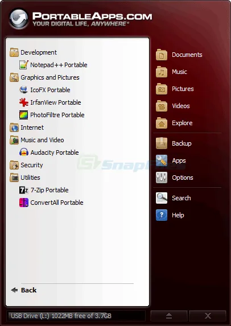Click the Audacity headphones icon
This screenshot has height=326, width=231.
point(24,152)
